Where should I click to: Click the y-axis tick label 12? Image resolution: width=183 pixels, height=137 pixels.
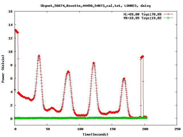[x=10, y=38]
